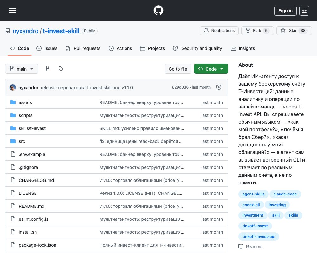This screenshot has width=317, height=253.
Task: Open the assets folder
Action: pos(25,102)
